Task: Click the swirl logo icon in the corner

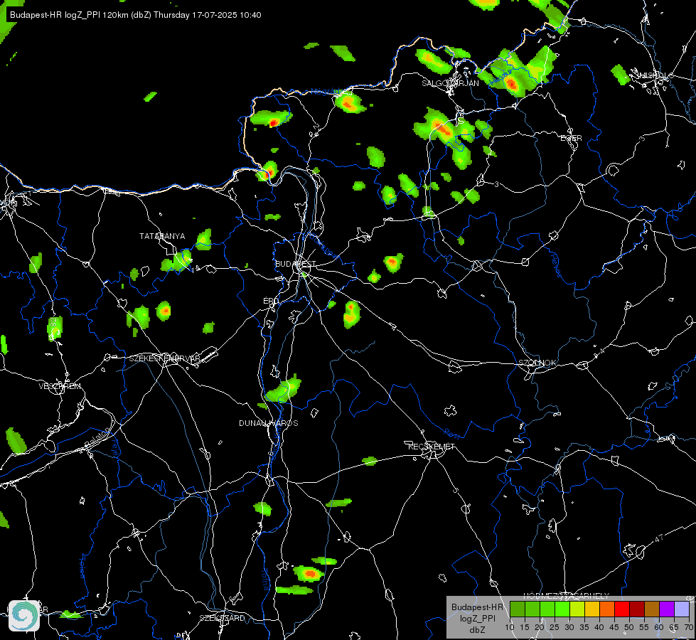Action: (x=24, y=616)
